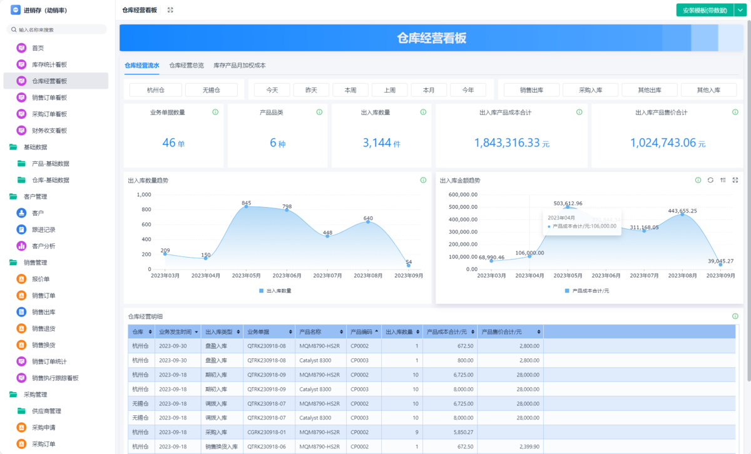This screenshot has height=454, width=751.
Task: Switch to 仓库经营总览 tab
Action: (186, 65)
